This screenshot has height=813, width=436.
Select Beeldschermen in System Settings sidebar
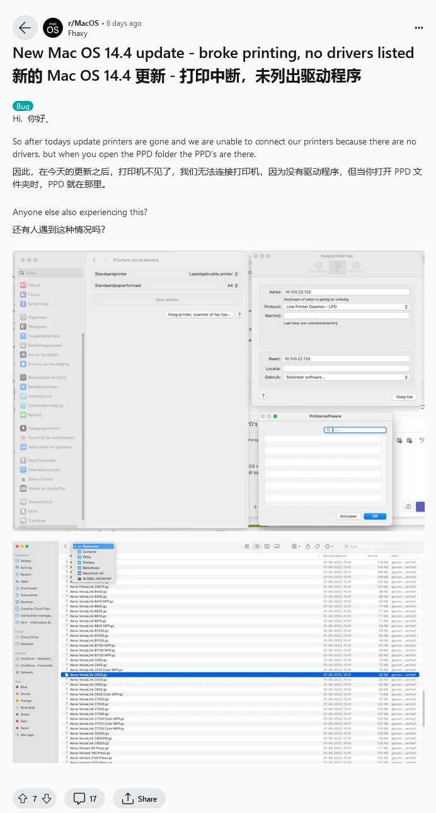40,387
